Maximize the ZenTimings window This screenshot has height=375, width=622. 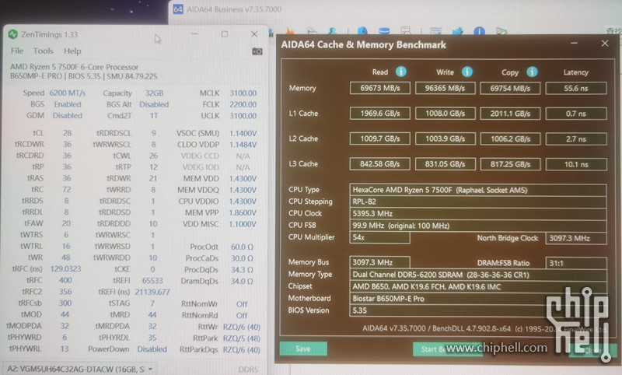coord(225,34)
